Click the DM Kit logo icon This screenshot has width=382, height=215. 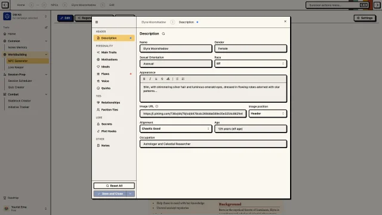click(x=7, y=16)
